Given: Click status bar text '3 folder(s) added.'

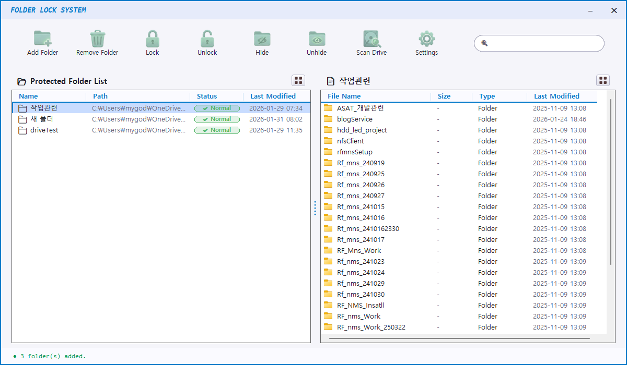Looking at the screenshot, I should pyautogui.click(x=53, y=356).
